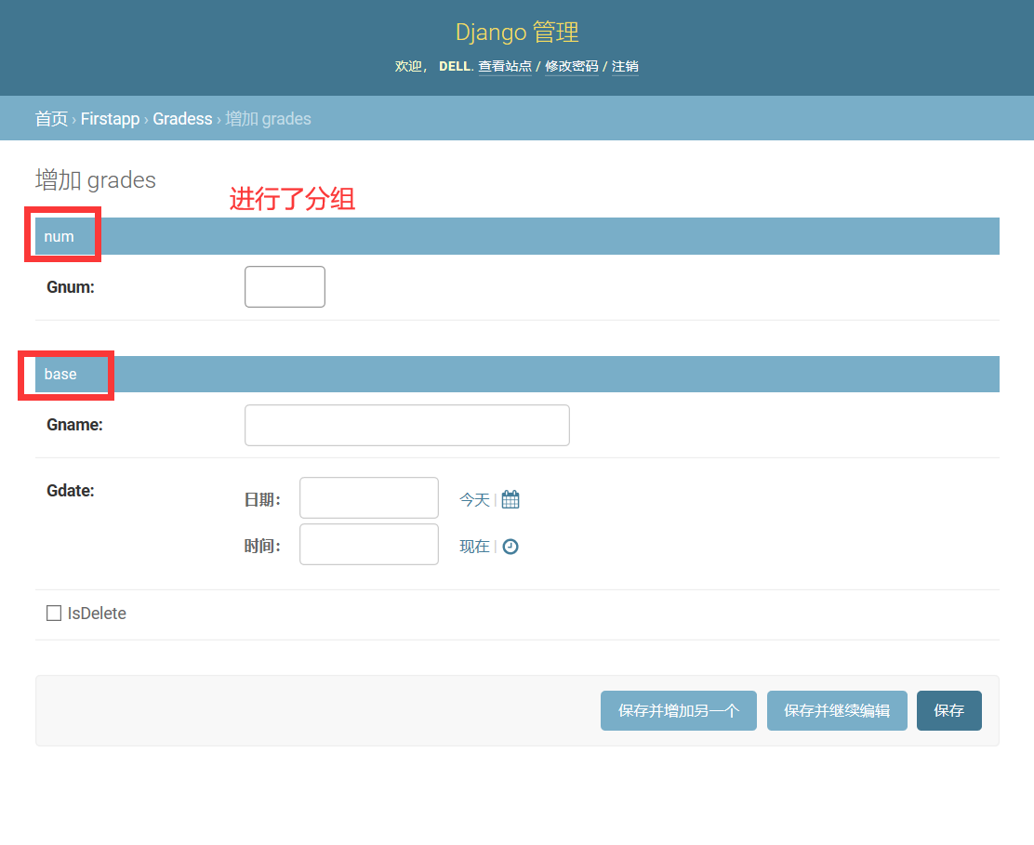Focus the Gnum input field
The height and width of the screenshot is (845, 1034).
285,286
